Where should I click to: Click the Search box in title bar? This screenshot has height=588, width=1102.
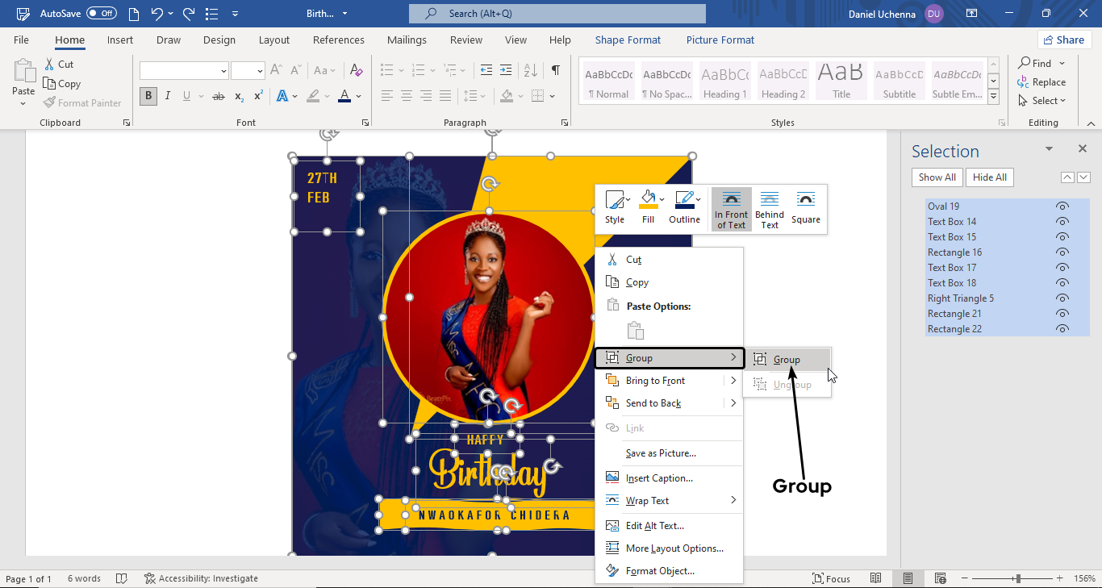click(557, 14)
